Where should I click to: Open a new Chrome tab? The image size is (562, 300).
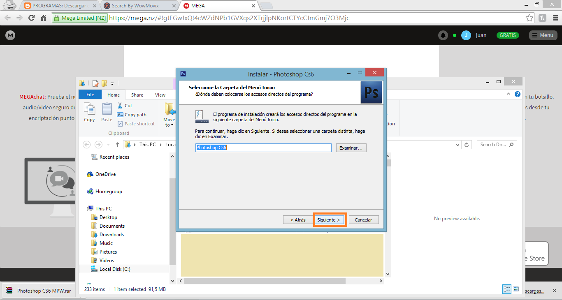[x=267, y=6]
